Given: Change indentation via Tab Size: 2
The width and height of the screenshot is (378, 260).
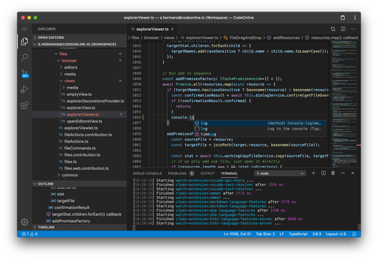Looking at the screenshot, I should (x=265, y=234).
